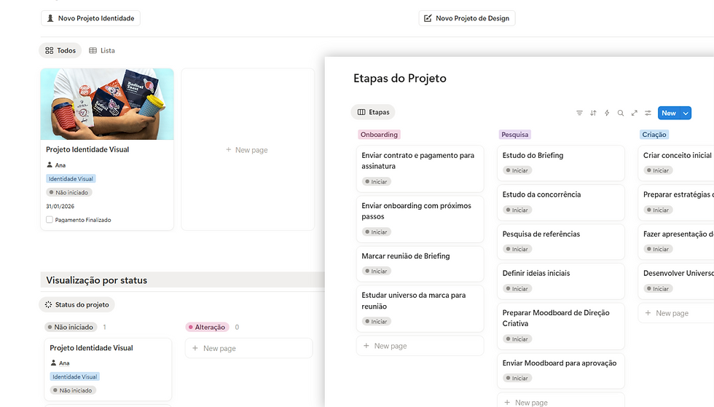714x407 pixels.
Task: Open Estudar universo da marca card
Action: [x=420, y=308]
